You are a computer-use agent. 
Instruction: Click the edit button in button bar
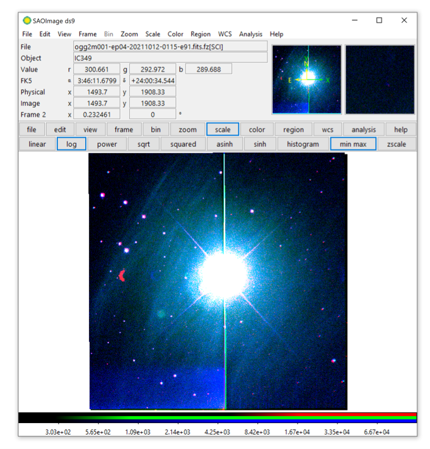pyautogui.click(x=60, y=129)
